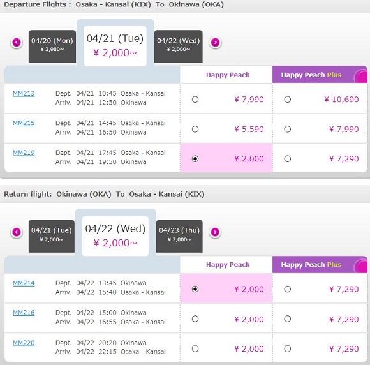Open flight MM219 details link
Screen dimensions: 370x365
point(24,153)
